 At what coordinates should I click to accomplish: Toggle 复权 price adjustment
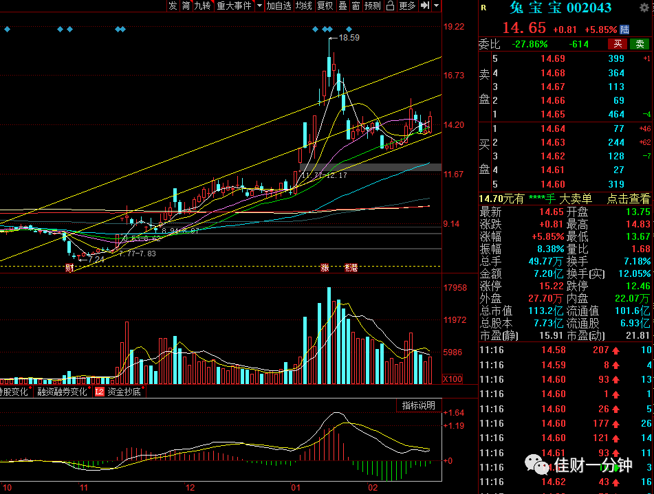(325, 5)
